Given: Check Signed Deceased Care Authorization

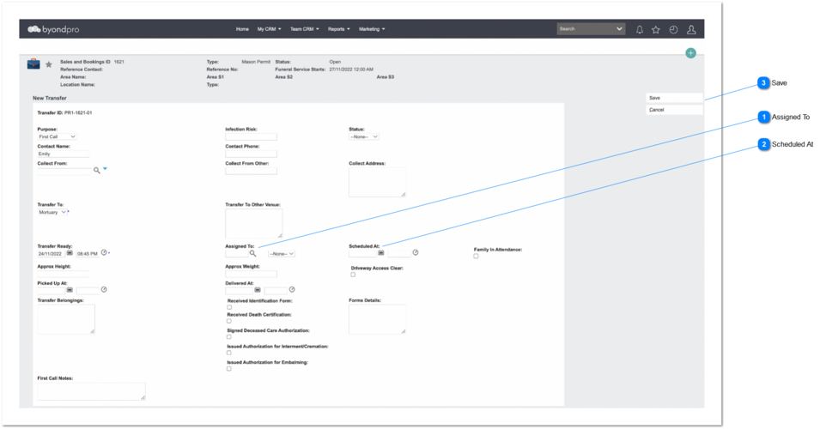Looking at the screenshot, I should (229, 337).
